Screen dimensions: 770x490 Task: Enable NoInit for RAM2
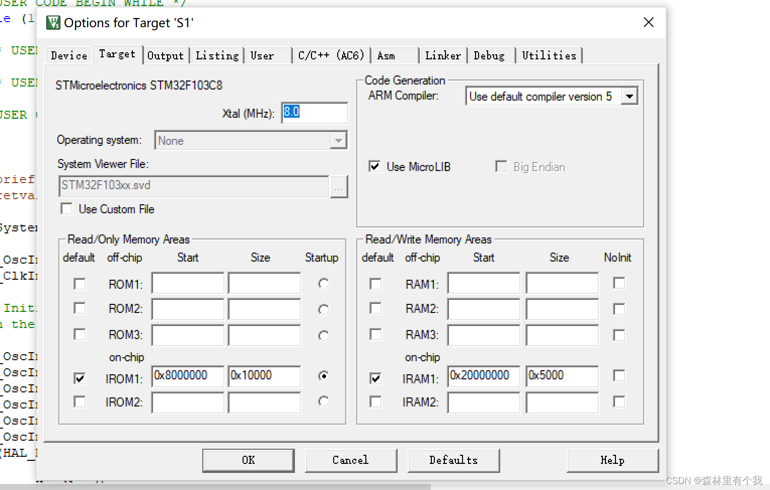click(x=619, y=309)
